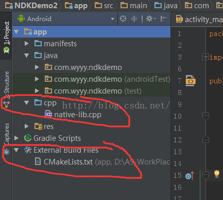Screen dimensions: 223x200
Task: Click the CMakeLists.txt document icon
Action: (x=38, y=161)
